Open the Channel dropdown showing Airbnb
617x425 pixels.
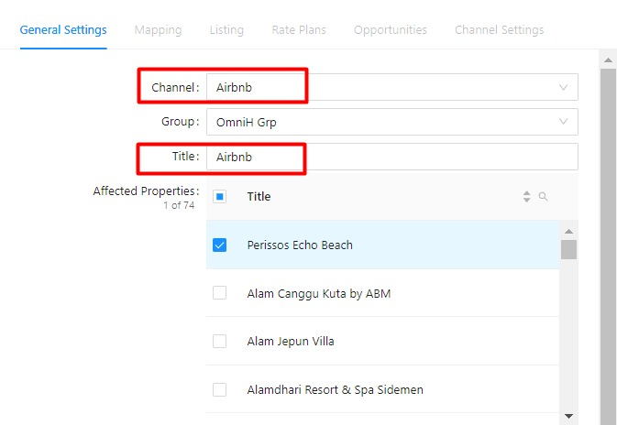392,87
